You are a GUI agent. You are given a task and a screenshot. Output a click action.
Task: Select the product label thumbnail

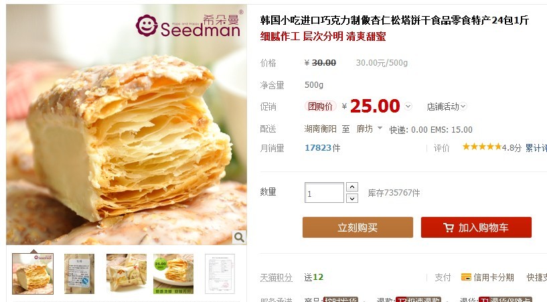pyautogui.click(x=79, y=274)
